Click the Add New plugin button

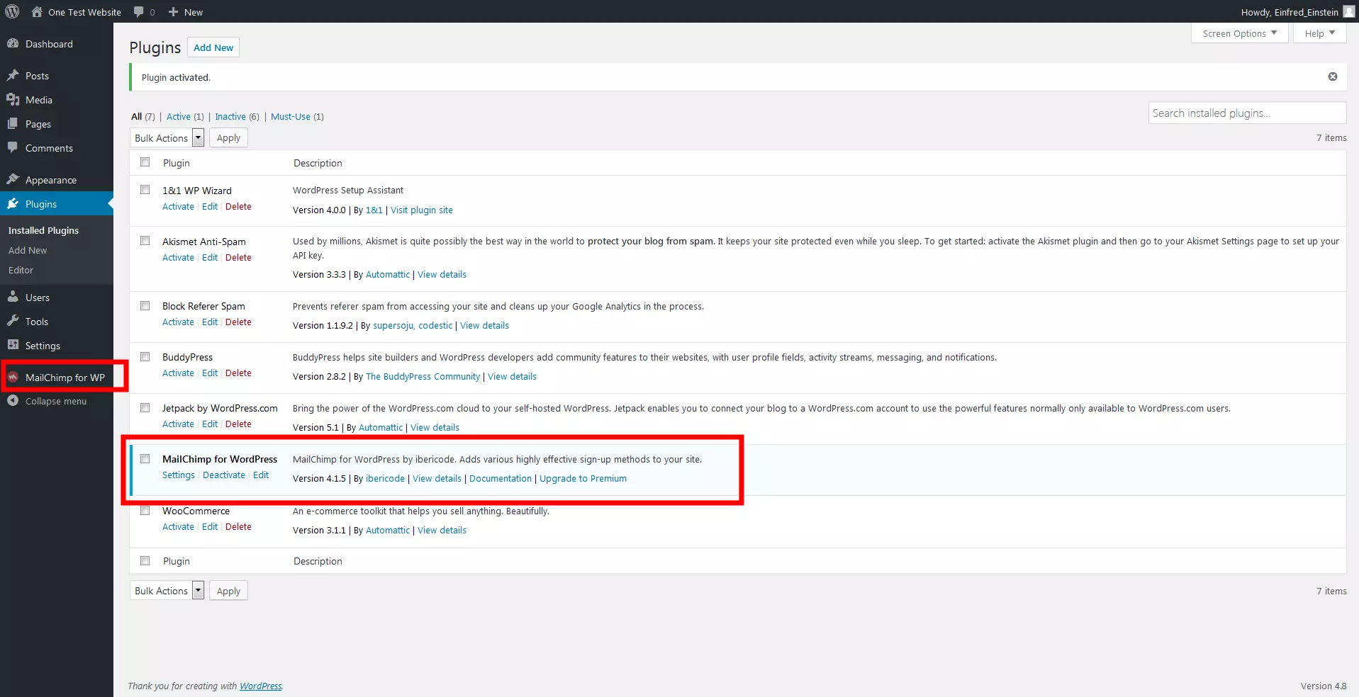213,47
